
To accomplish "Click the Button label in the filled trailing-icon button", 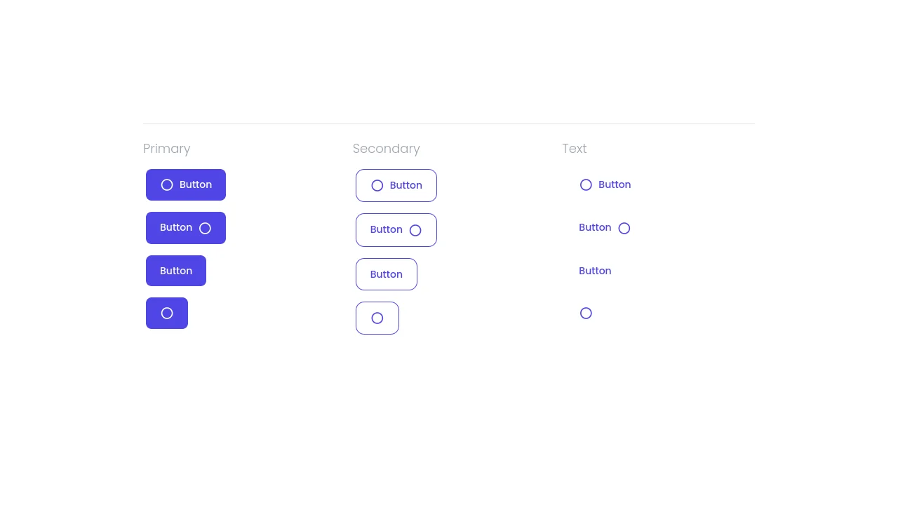I will 176,227.
